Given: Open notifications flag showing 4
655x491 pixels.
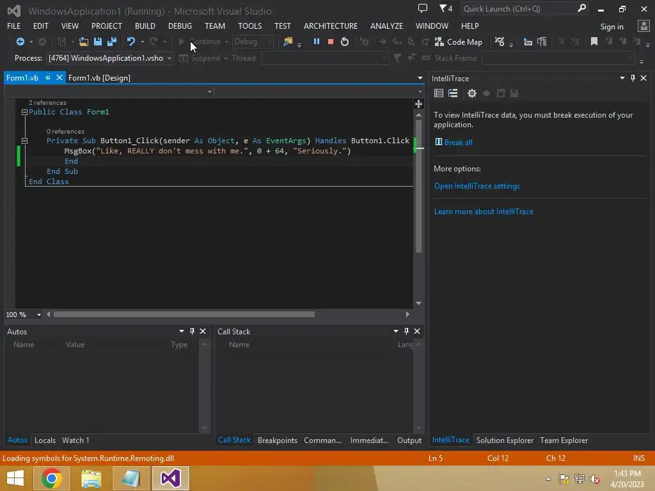Looking at the screenshot, I should [x=446, y=8].
